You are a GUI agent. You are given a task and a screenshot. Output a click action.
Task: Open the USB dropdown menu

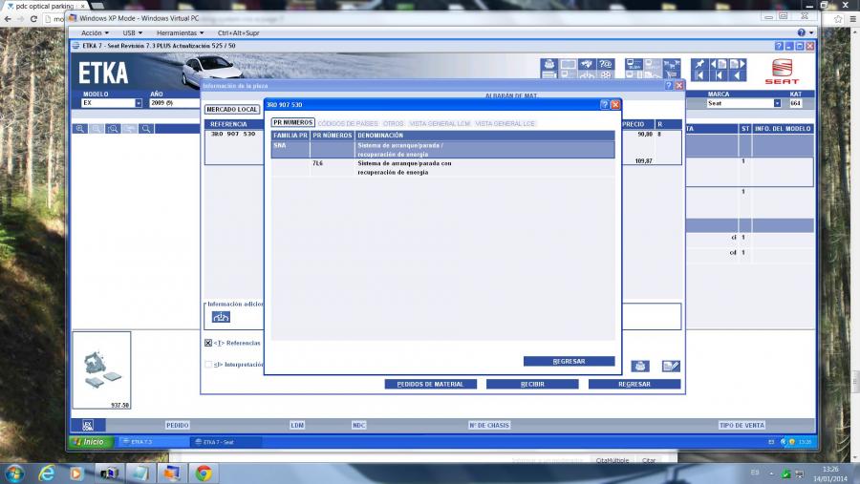point(132,32)
